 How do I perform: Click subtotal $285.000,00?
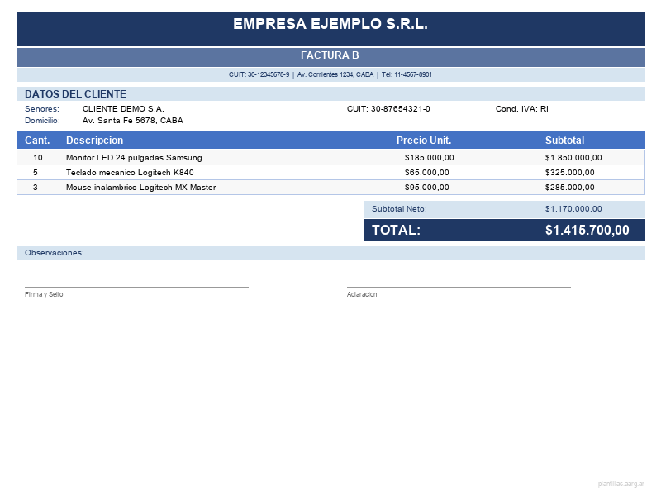[569, 188]
